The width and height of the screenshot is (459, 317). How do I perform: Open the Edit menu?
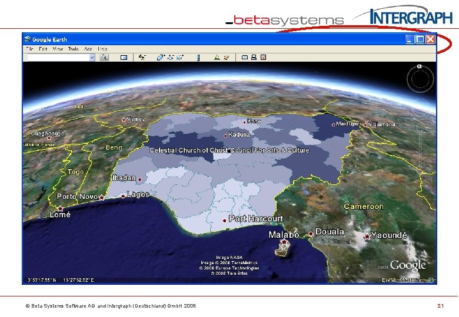[43, 49]
